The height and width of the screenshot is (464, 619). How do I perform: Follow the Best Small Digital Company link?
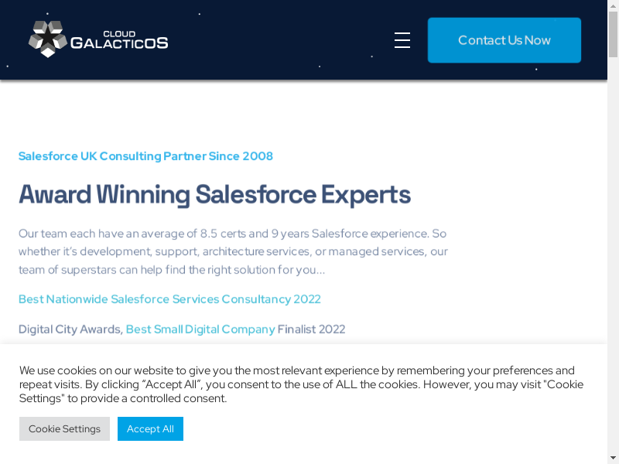pyautogui.click(x=200, y=329)
